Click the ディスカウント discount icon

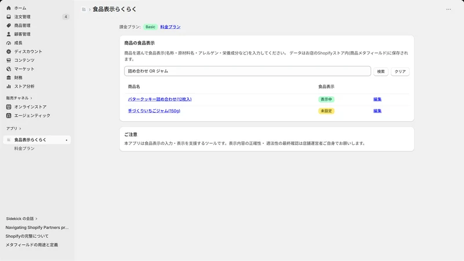click(x=9, y=52)
